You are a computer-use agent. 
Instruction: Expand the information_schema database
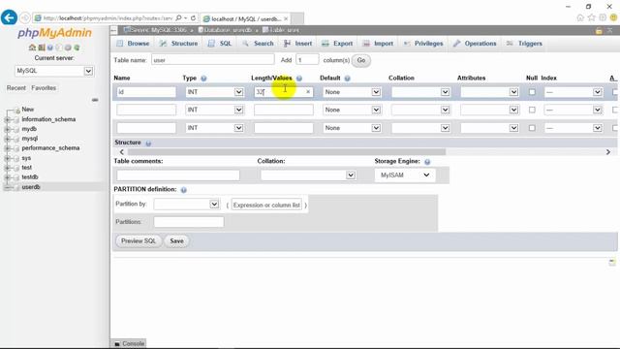tap(7, 119)
